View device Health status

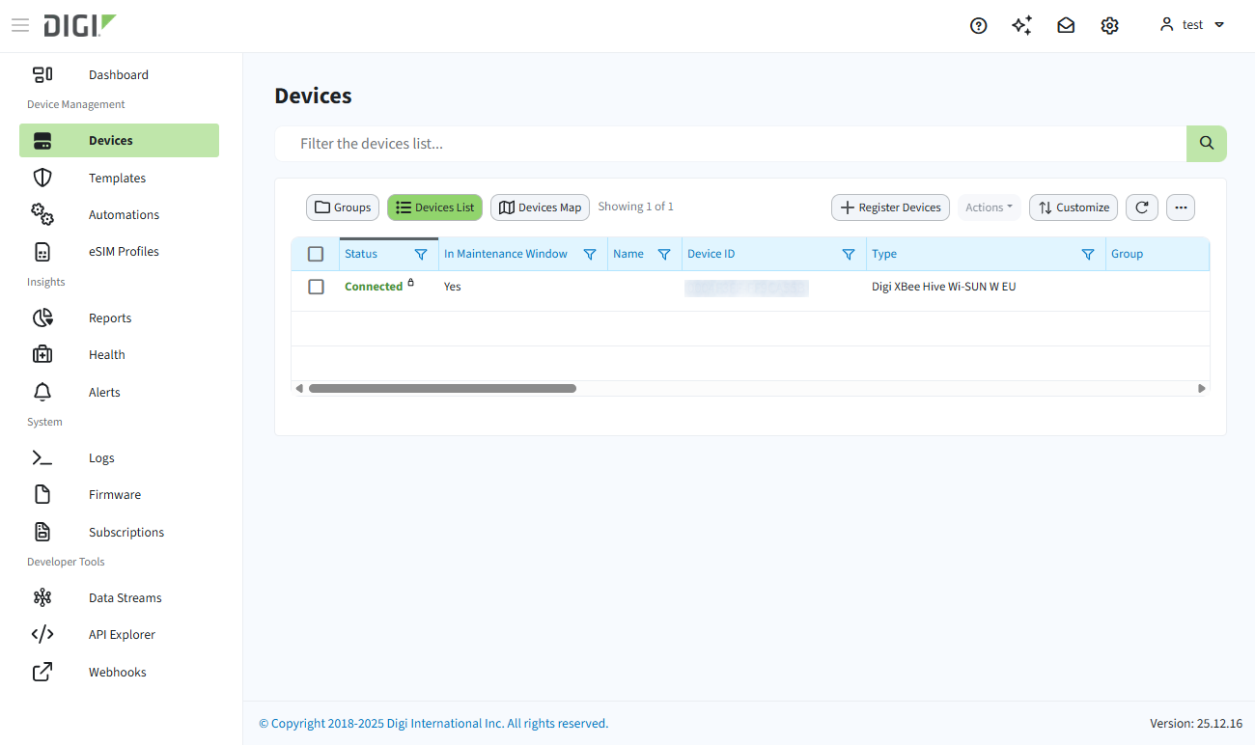106,354
